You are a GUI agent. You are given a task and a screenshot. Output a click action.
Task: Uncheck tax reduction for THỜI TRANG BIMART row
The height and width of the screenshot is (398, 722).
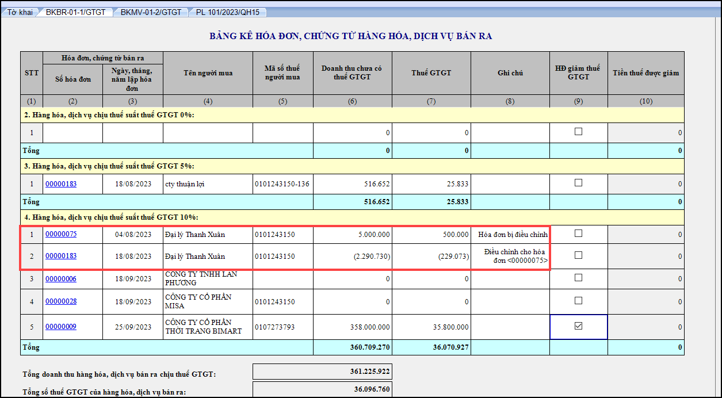click(579, 326)
